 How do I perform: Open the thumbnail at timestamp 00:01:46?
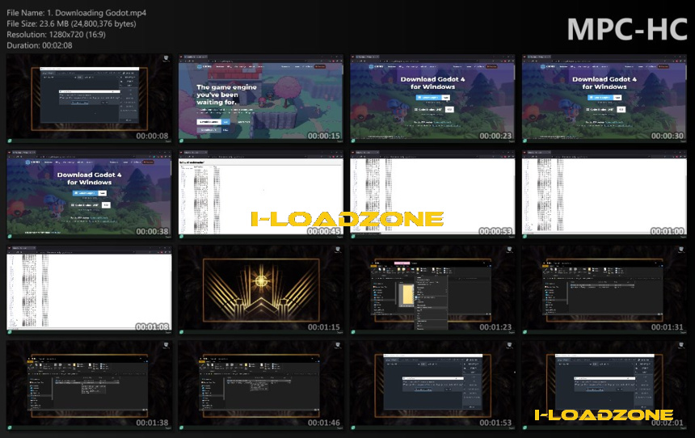[260, 385]
